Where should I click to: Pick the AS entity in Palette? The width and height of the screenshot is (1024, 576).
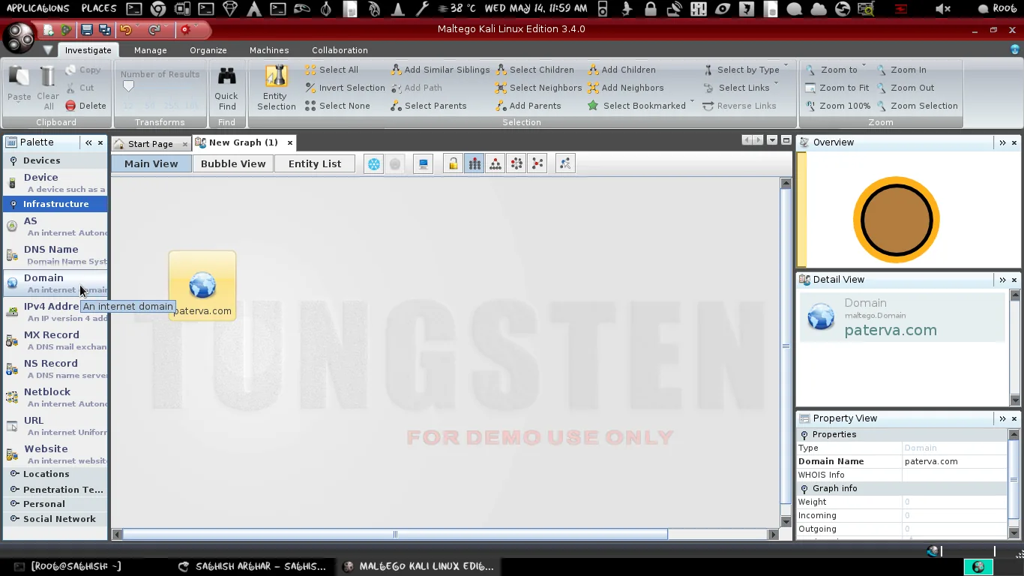(x=55, y=226)
